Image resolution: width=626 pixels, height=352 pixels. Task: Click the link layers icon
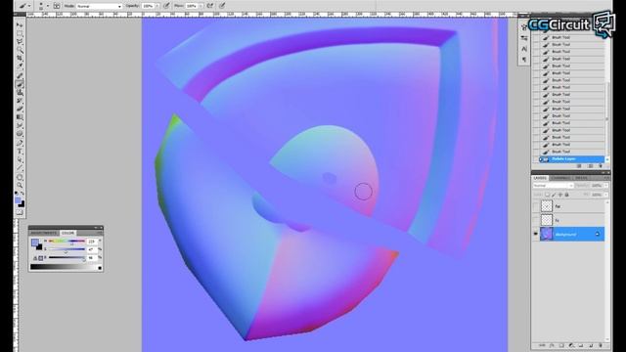pyautogui.click(x=542, y=345)
